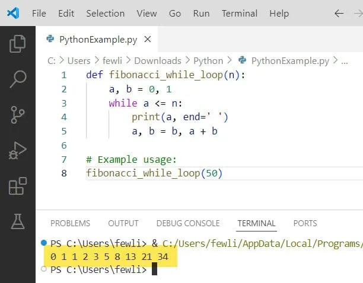The image size is (363, 283).
Task: Click the terminal prompt input cursor
Action: 154,269
